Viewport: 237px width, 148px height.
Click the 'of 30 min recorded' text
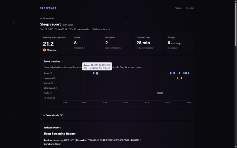pyautogui.click(x=145, y=48)
